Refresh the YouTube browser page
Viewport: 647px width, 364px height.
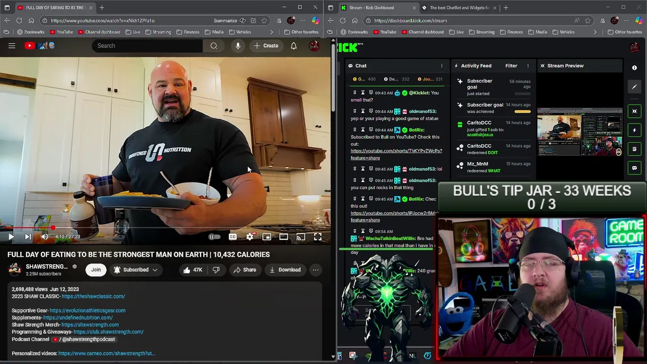pos(19,21)
